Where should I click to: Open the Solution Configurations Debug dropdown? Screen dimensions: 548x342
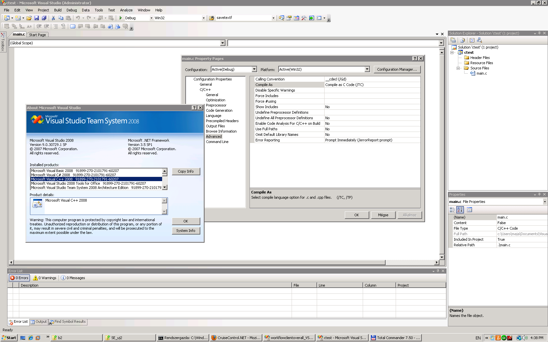pos(151,18)
